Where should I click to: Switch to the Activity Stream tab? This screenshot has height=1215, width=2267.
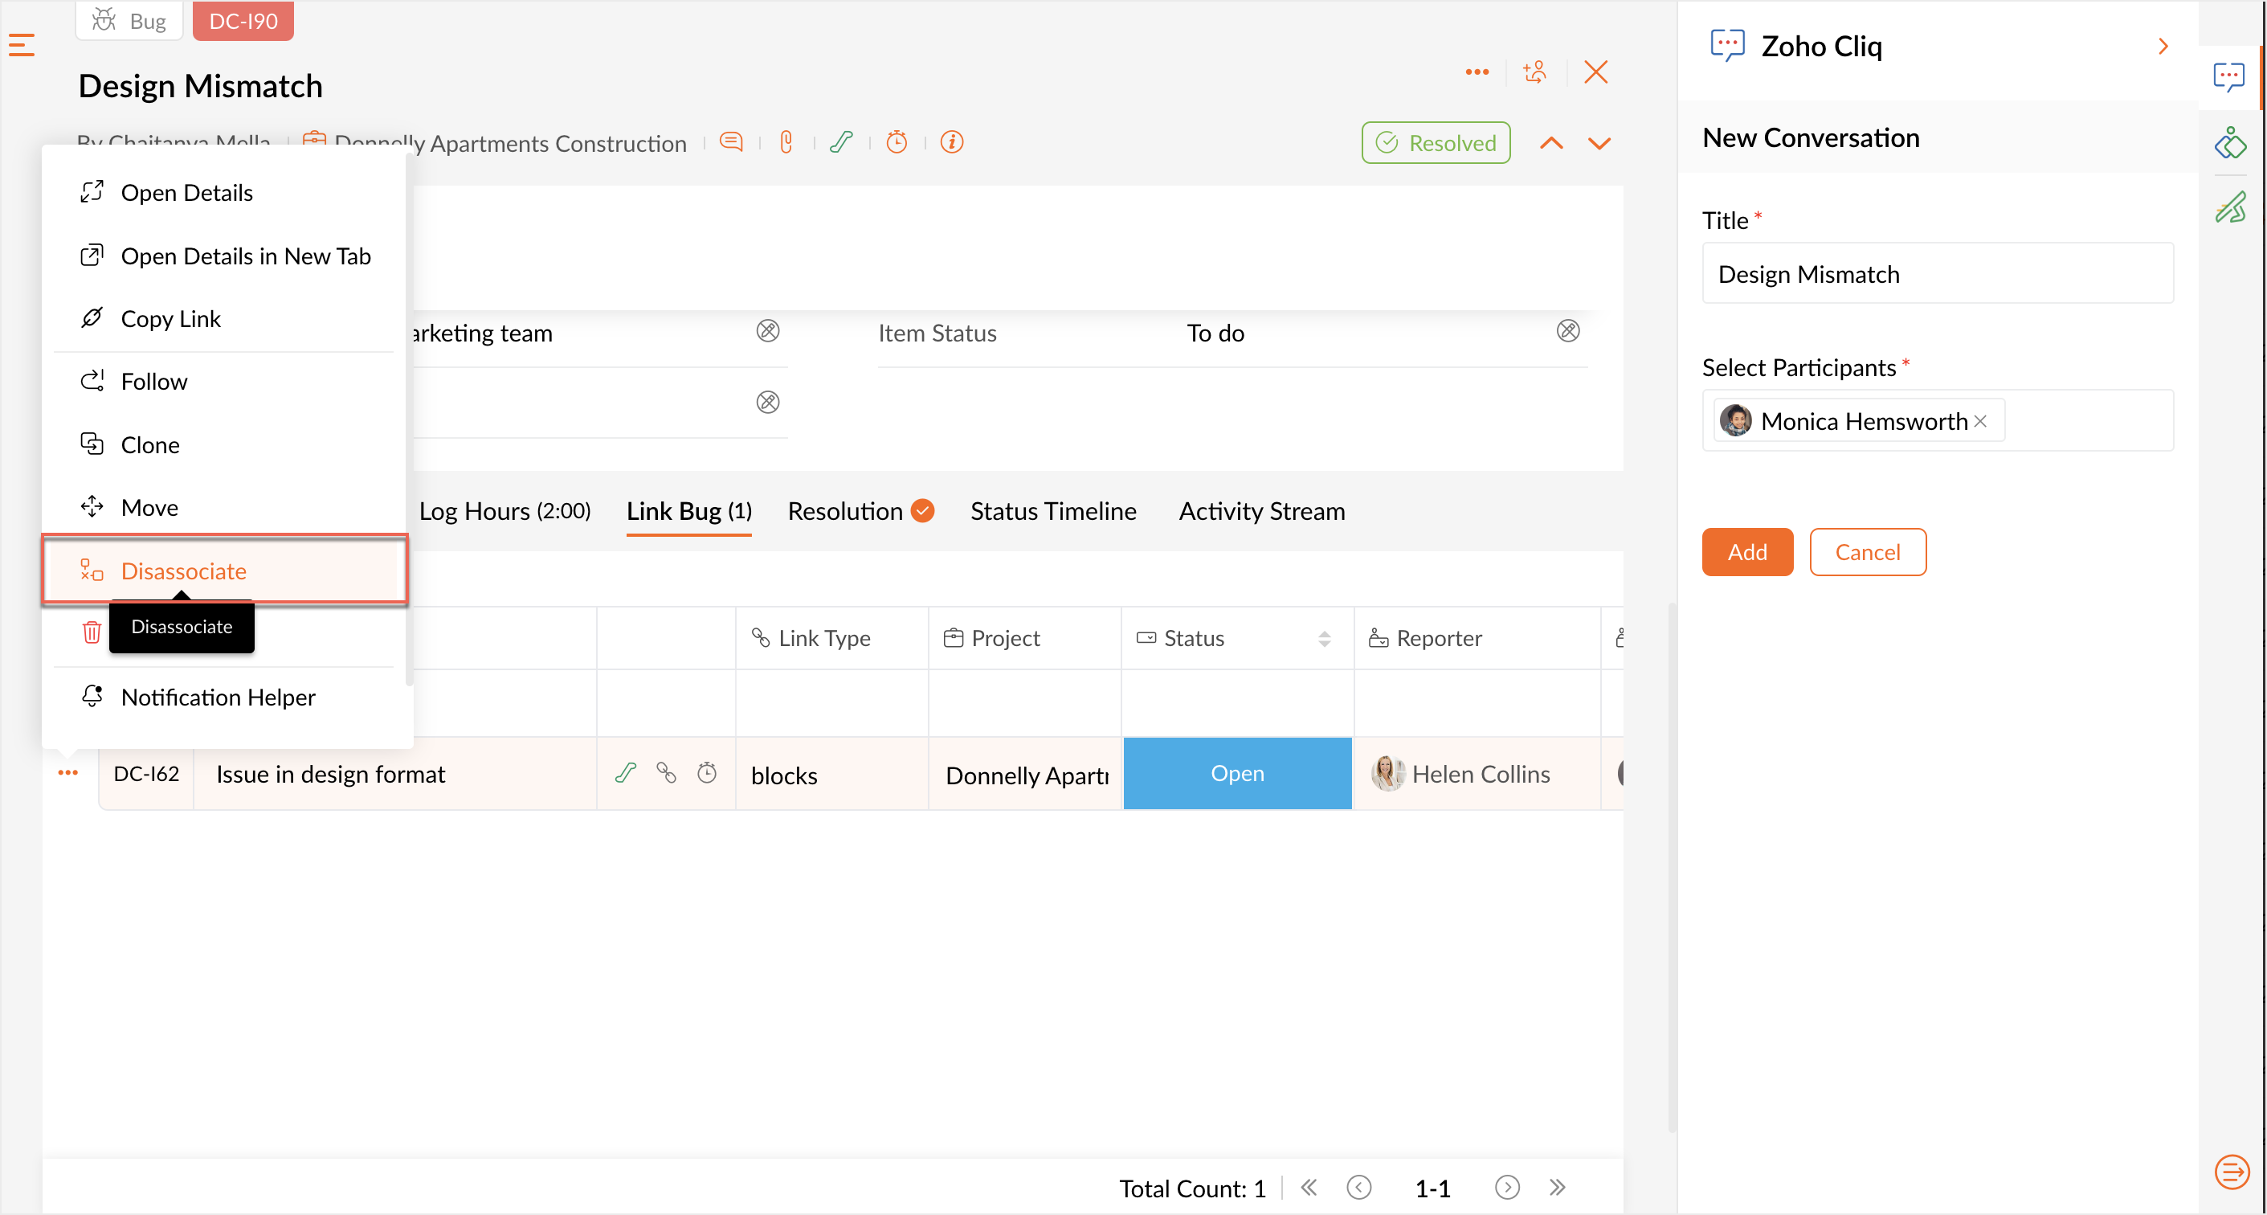(1261, 510)
